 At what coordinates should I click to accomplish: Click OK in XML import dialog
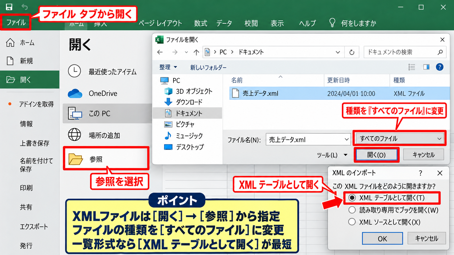tap(382, 238)
